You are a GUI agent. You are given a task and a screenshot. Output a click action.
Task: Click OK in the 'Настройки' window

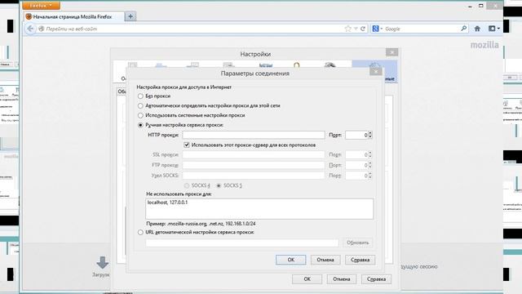(307, 279)
